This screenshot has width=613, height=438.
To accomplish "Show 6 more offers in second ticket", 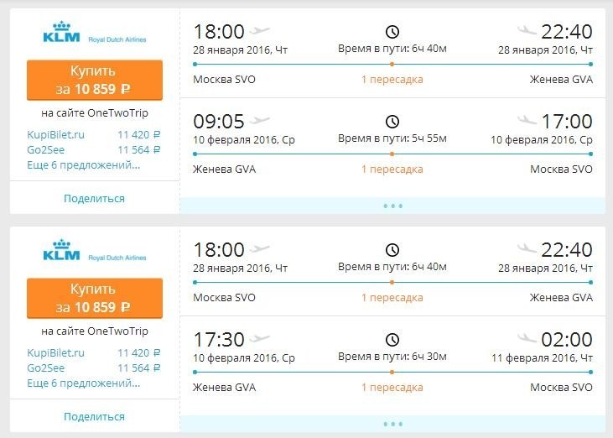I will [83, 383].
